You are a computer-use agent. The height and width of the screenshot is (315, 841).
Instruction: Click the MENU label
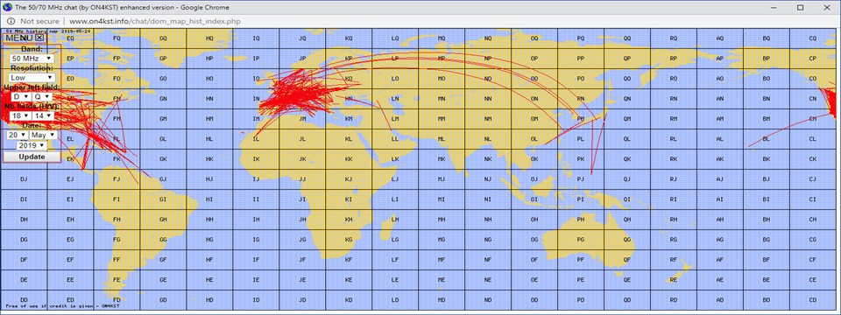[20, 38]
